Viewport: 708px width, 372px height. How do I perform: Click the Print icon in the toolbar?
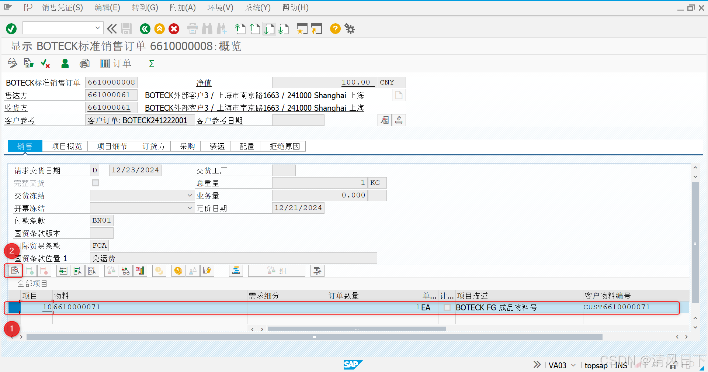coord(192,29)
